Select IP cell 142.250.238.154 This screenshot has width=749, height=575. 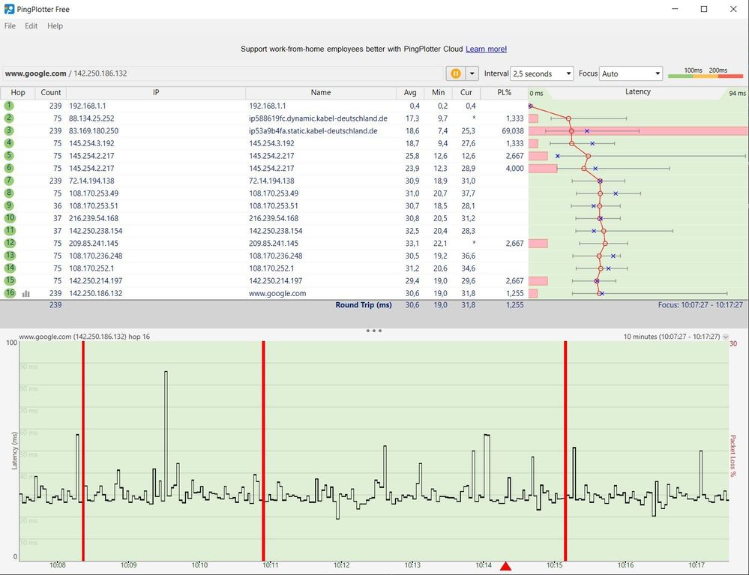pyautogui.click(x=95, y=231)
